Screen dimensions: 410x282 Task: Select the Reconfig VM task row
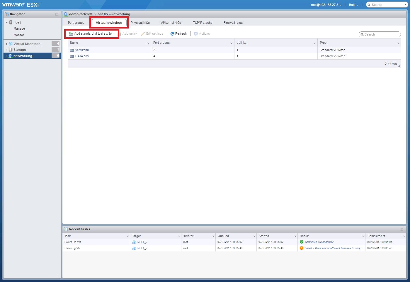pos(234,249)
